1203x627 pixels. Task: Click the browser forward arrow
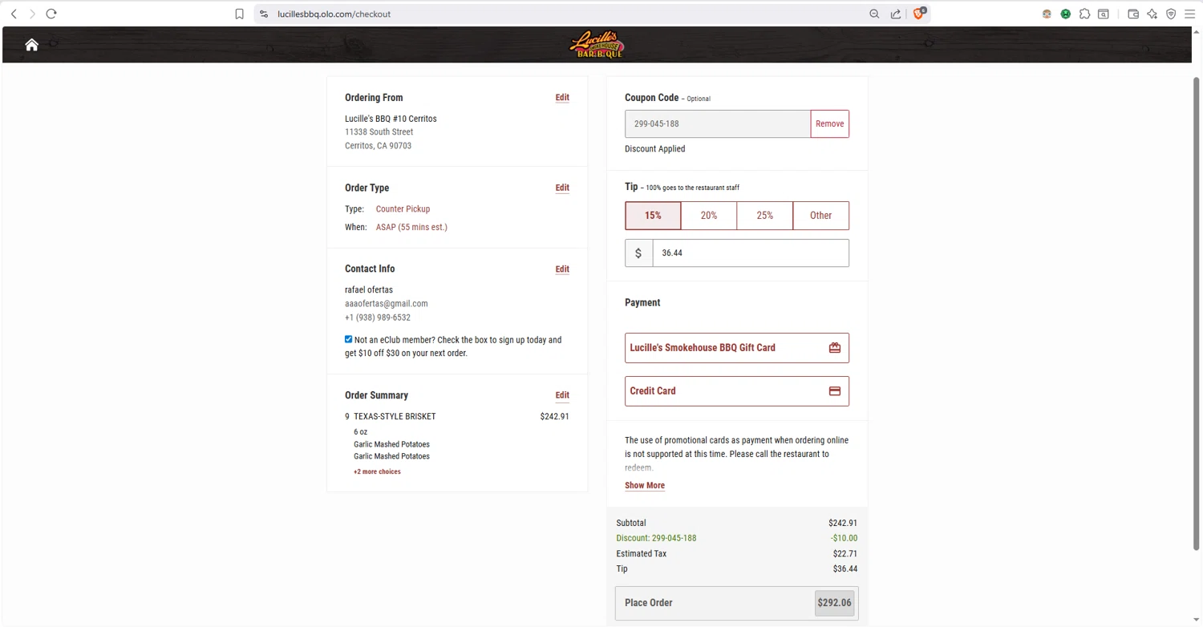tap(32, 14)
